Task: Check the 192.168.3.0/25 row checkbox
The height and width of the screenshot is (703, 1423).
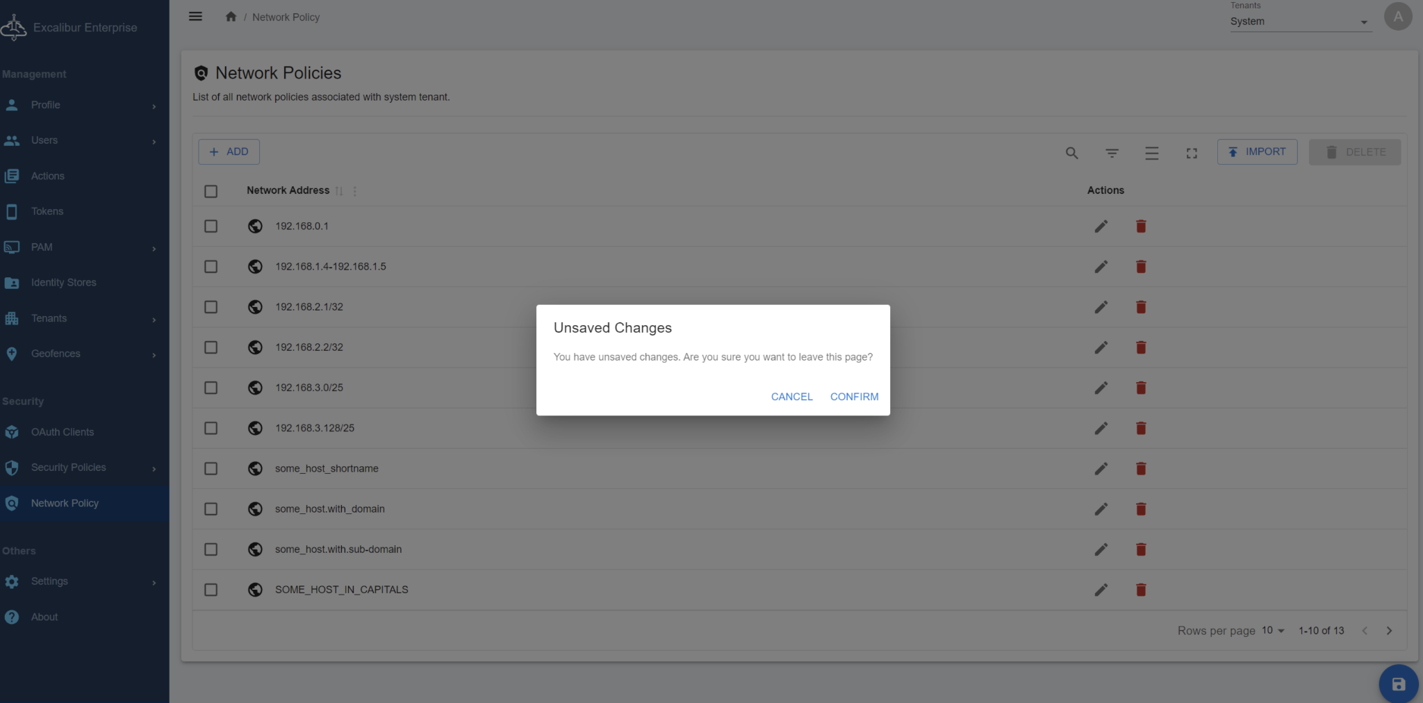Action: [211, 388]
